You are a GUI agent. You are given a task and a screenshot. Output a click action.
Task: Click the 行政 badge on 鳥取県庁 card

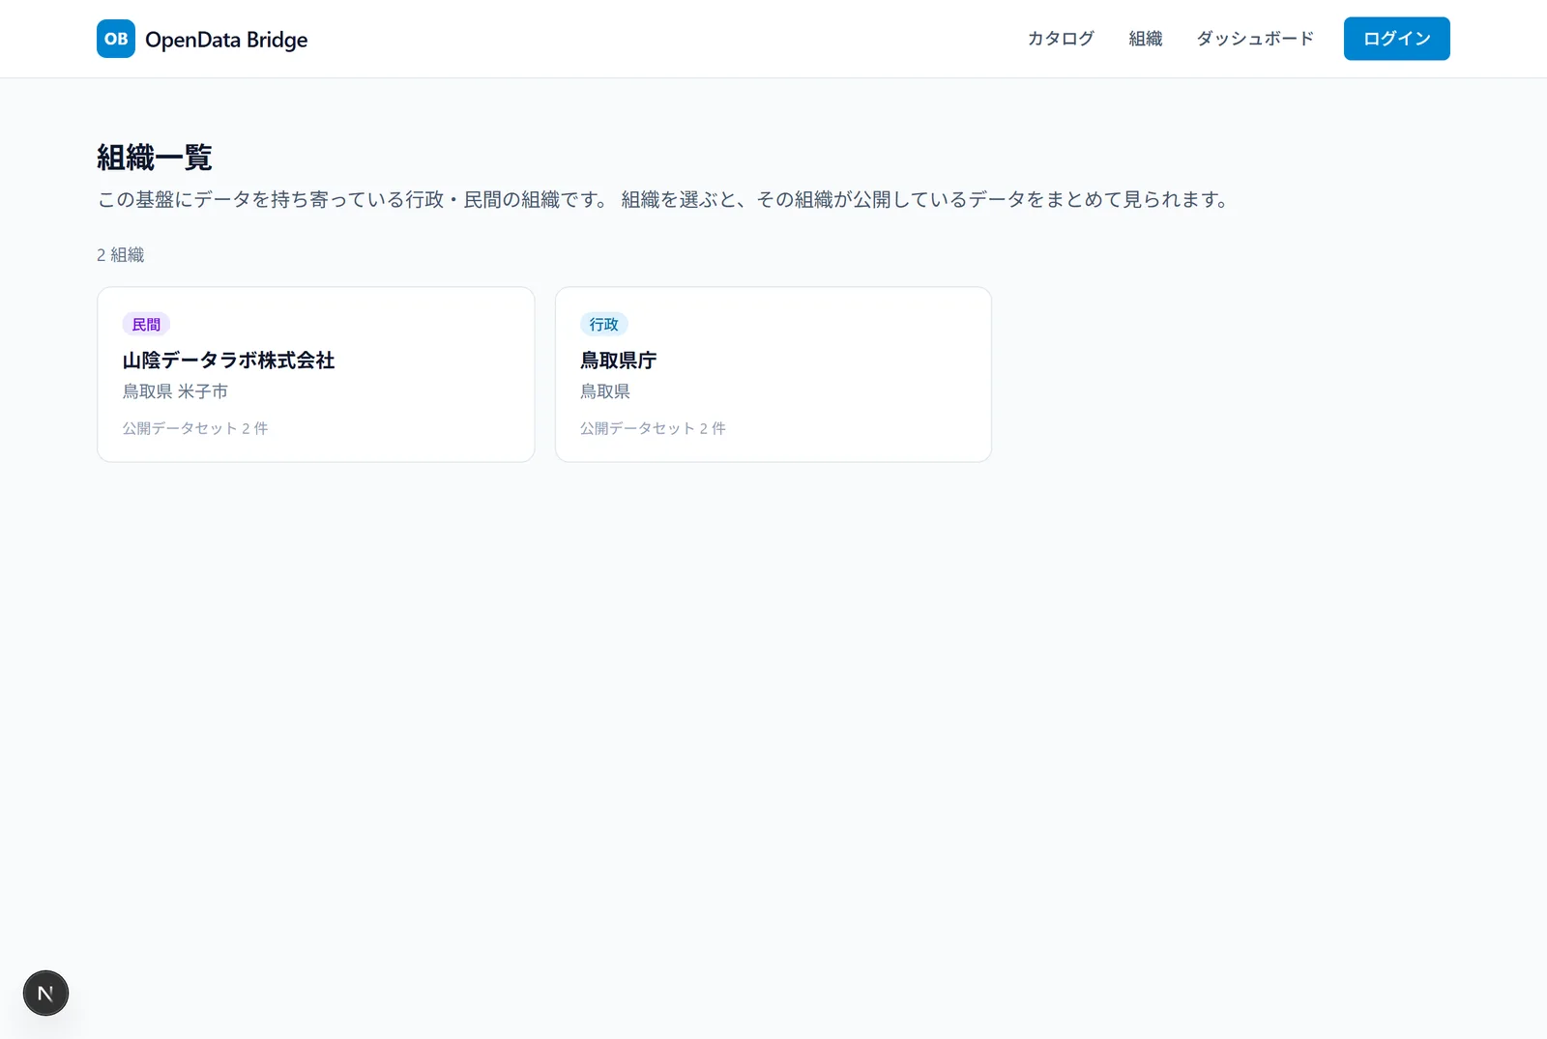pyautogui.click(x=604, y=325)
